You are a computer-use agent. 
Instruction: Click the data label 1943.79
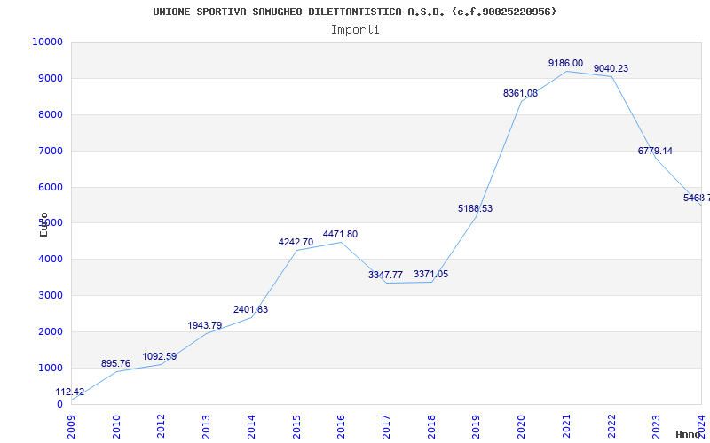point(205,325)
